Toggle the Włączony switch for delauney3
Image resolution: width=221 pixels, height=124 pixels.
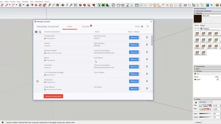134,81
